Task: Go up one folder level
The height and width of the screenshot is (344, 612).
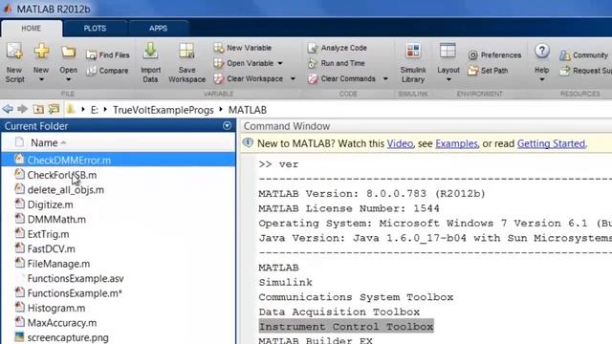Action: tap(38, 109)
